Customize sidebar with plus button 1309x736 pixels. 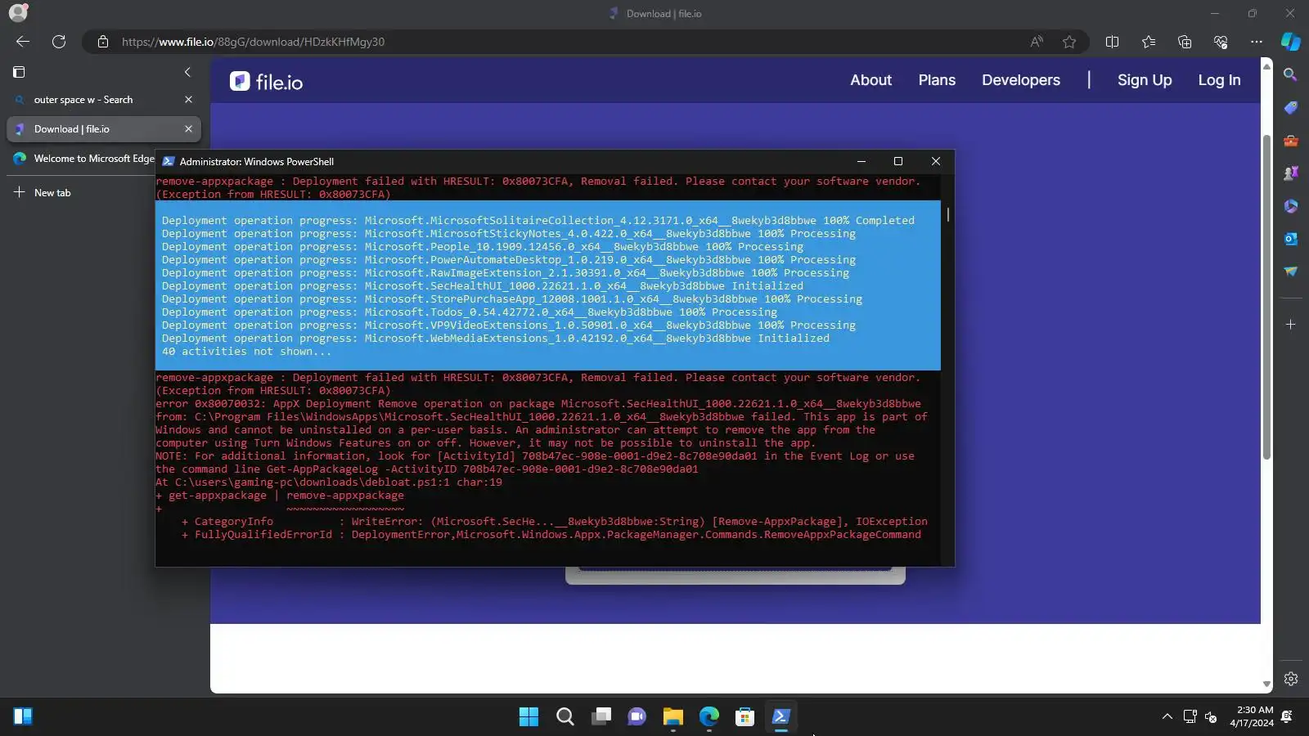point(1290,325)
